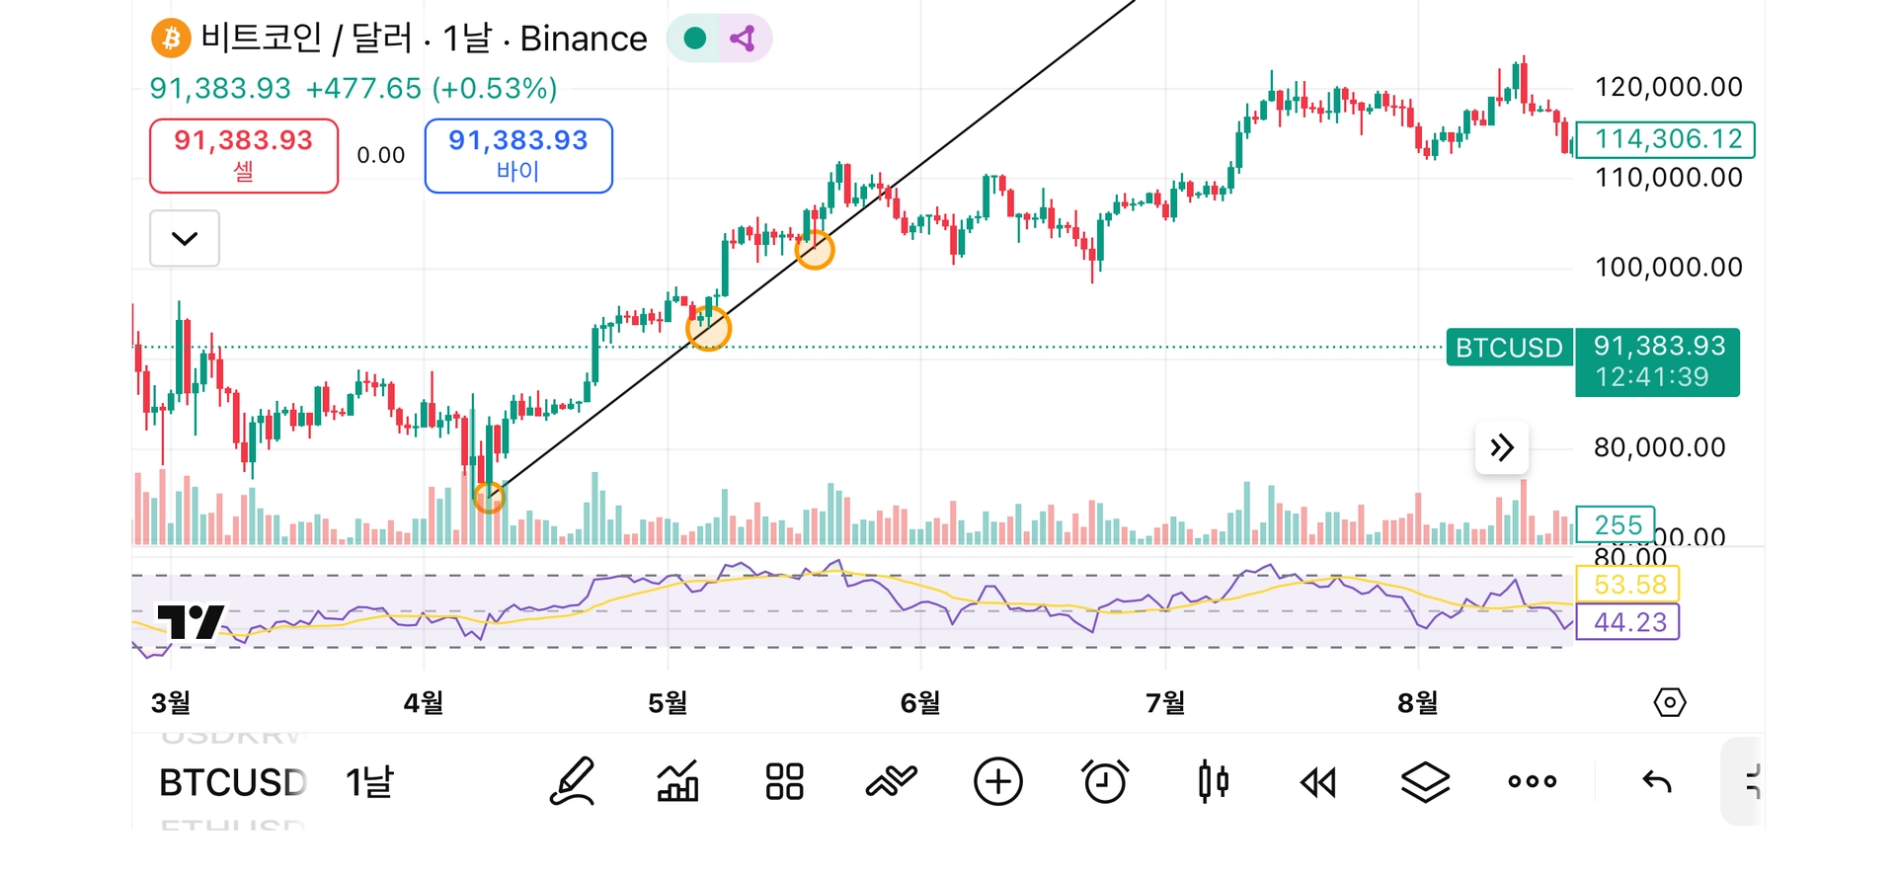Tap the plus add symbol icon

tap(997, 782)
